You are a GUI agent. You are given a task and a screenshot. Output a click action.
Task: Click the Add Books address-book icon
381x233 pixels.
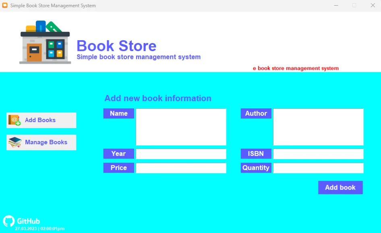14,120
